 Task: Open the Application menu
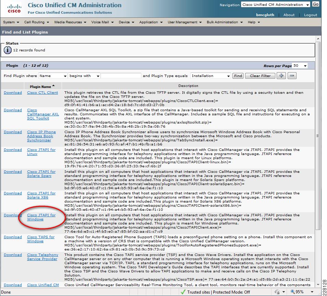point(151,22)
